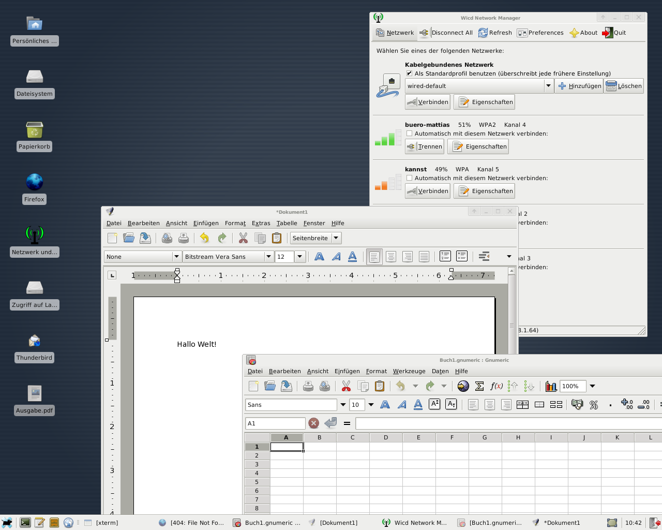Click the cut scissors icon in Gnumeric
Image resolution: width=662 pixels, height=530 pixels.
[346, 386]
